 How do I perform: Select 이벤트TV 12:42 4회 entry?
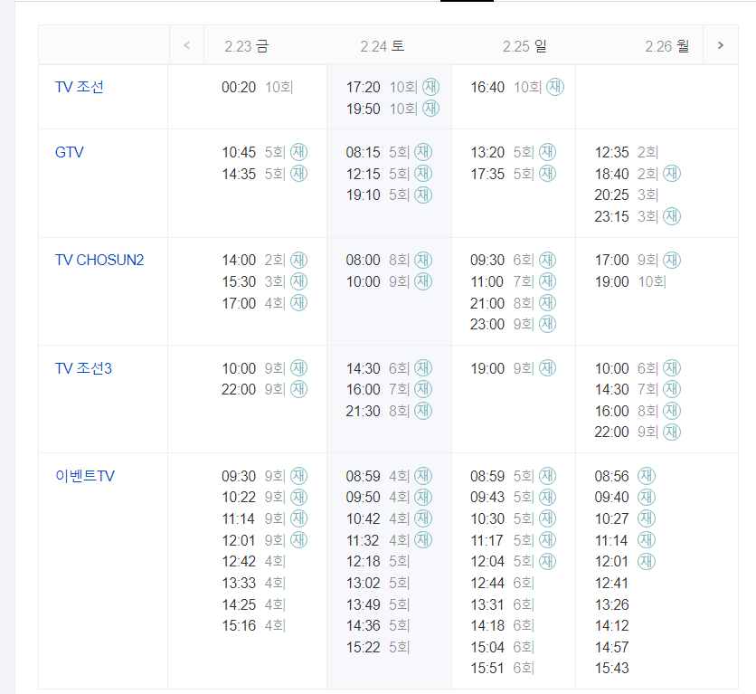pos(253,561)
